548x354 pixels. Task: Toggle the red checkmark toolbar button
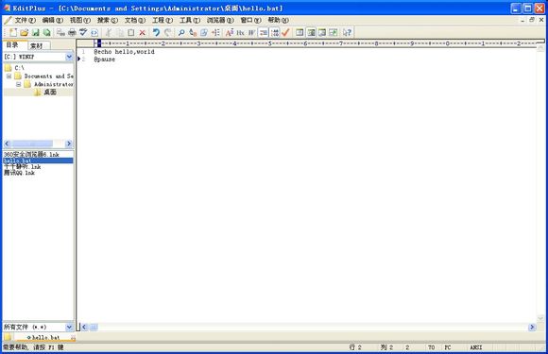coord(285,32)
